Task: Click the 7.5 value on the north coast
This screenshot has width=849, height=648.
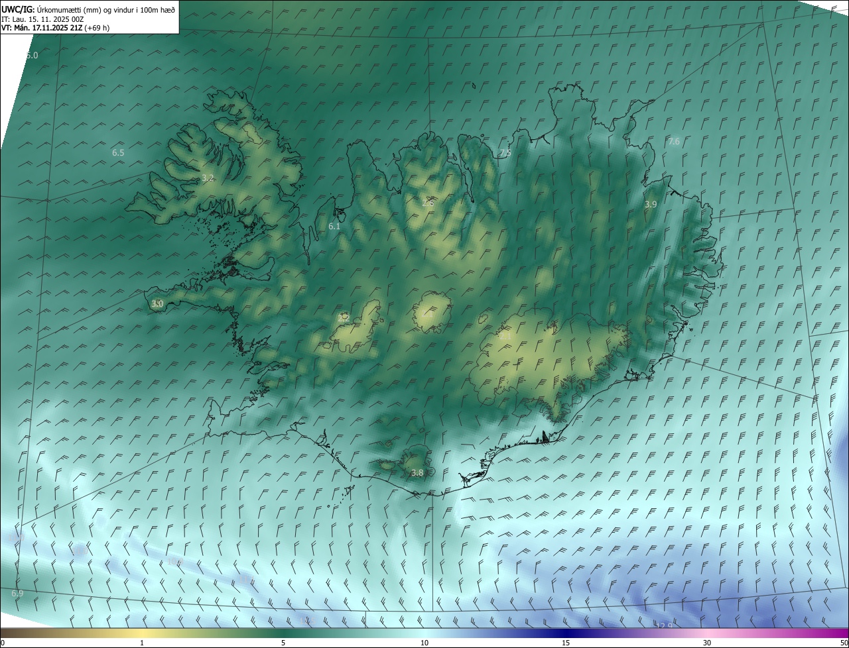Action: (505, 152)
